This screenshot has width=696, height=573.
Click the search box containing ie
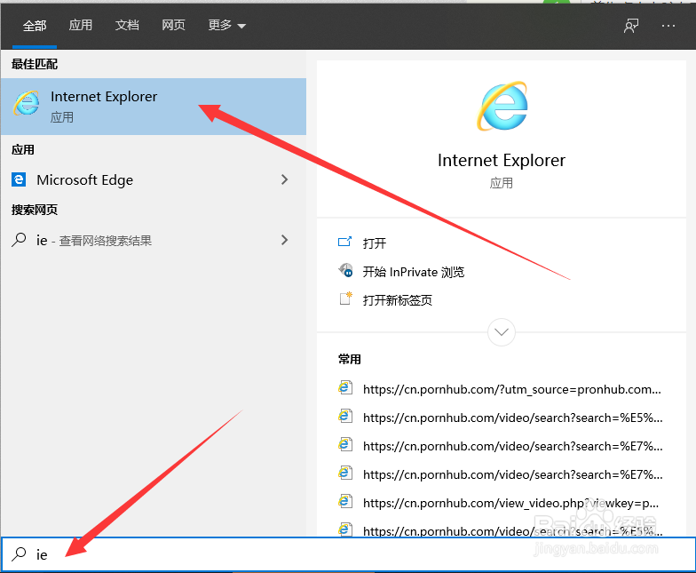(x=348, y=554)
